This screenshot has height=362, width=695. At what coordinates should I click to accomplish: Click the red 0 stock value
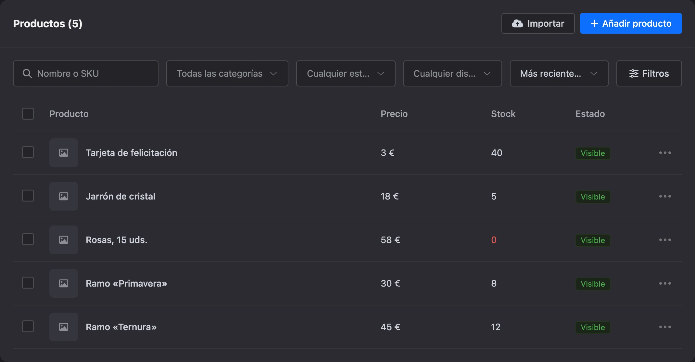point(494,240)
